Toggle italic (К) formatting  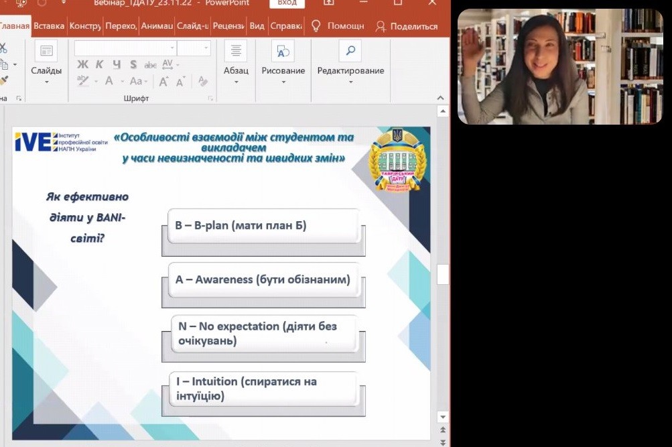[99, 64]
